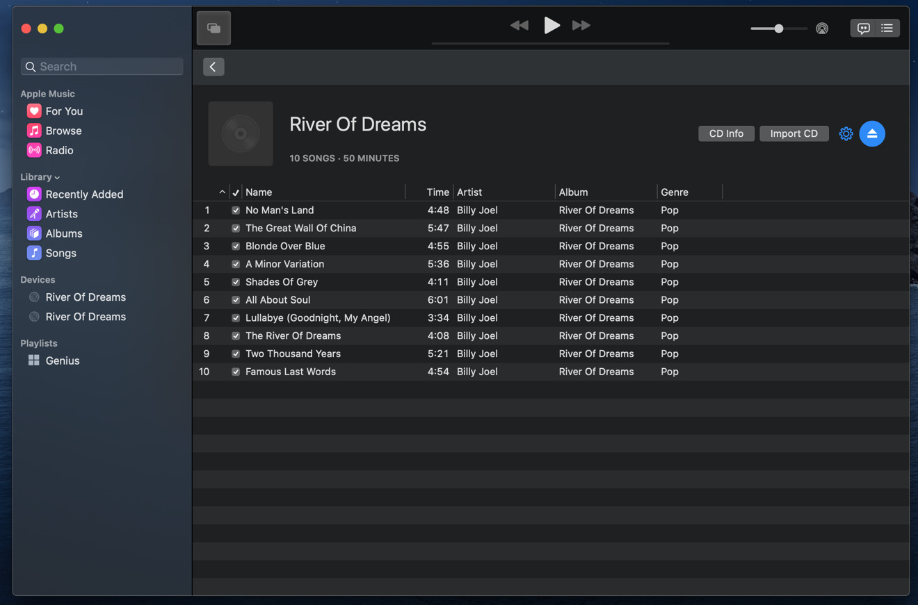Viewport: 918px width, 605px height.
Task: Show Songs in Library
Action: tap(61, 253)
